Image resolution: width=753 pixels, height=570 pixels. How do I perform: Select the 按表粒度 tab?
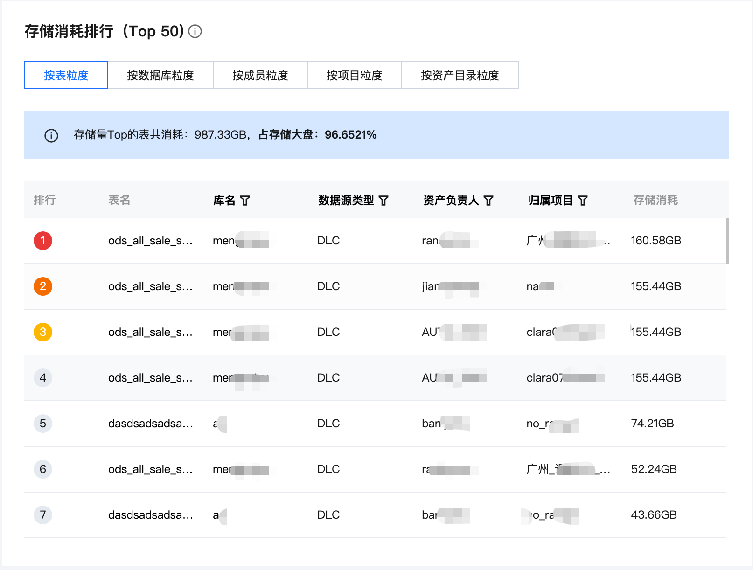tap(66, 75)
